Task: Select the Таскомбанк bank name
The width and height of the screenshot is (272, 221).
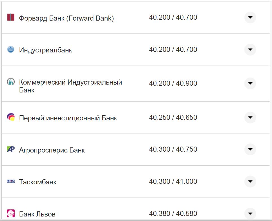Action: (38, 182)
